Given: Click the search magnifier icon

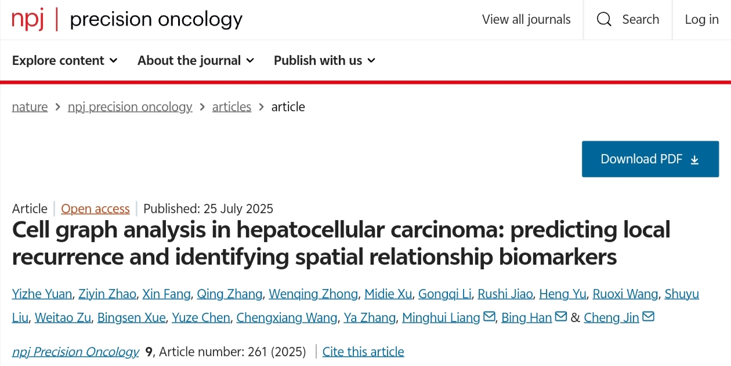Looking at the screenshot, I should click(604, 20).
